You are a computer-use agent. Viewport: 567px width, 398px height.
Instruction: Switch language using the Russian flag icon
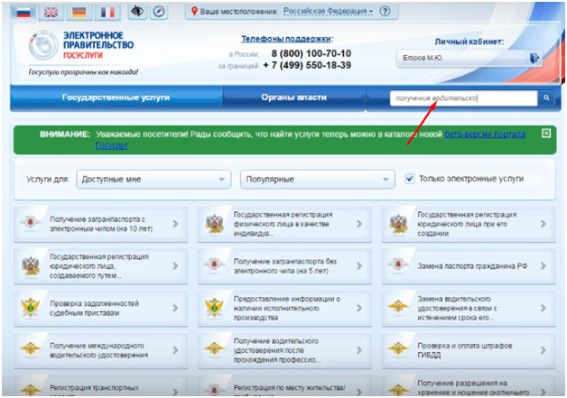pos(23,12)
